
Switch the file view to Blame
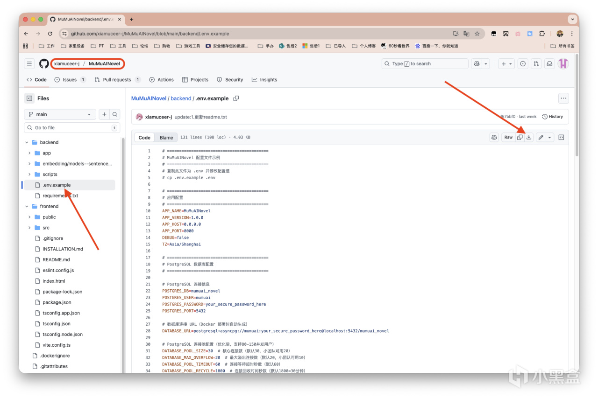(x=166, y=138)
